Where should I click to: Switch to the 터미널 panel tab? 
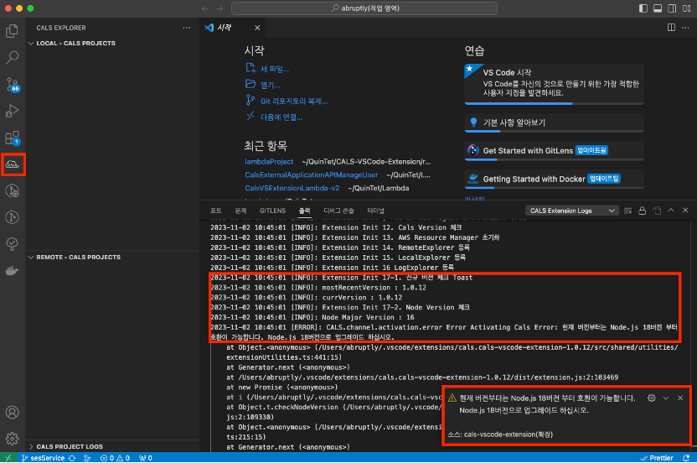[375, 211]
